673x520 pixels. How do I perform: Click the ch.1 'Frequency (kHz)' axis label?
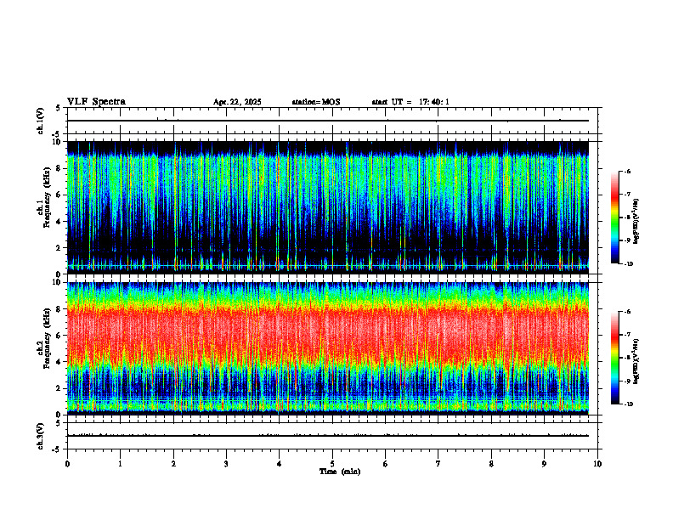(47, 198)
